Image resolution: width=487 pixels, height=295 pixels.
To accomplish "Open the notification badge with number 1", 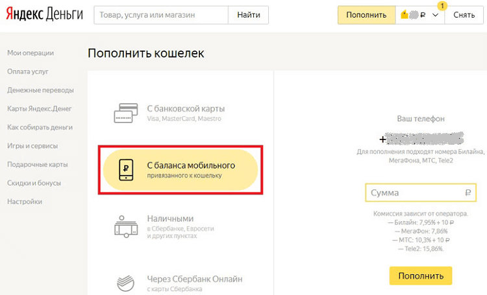I will (442, 6).
